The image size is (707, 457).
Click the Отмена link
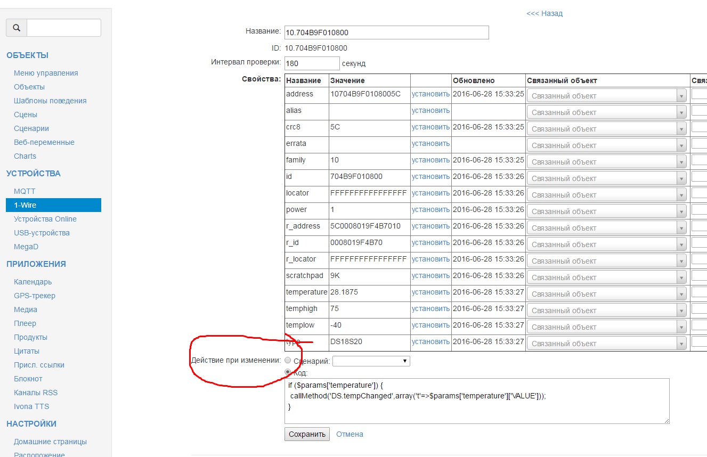[x=350, y=434]
